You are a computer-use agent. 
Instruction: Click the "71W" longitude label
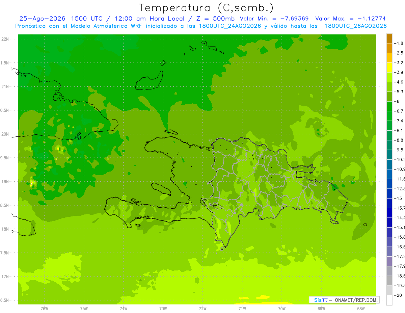242,308
